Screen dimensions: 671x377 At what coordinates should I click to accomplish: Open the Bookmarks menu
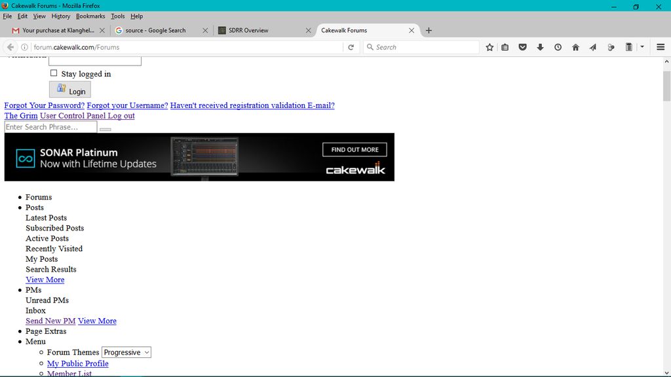coord(90,16)
